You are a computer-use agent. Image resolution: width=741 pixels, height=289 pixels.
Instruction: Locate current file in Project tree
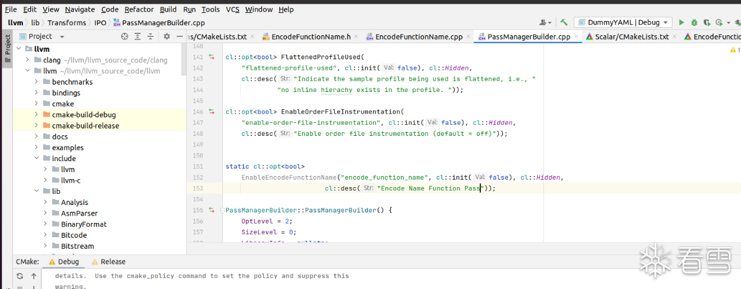125,36
